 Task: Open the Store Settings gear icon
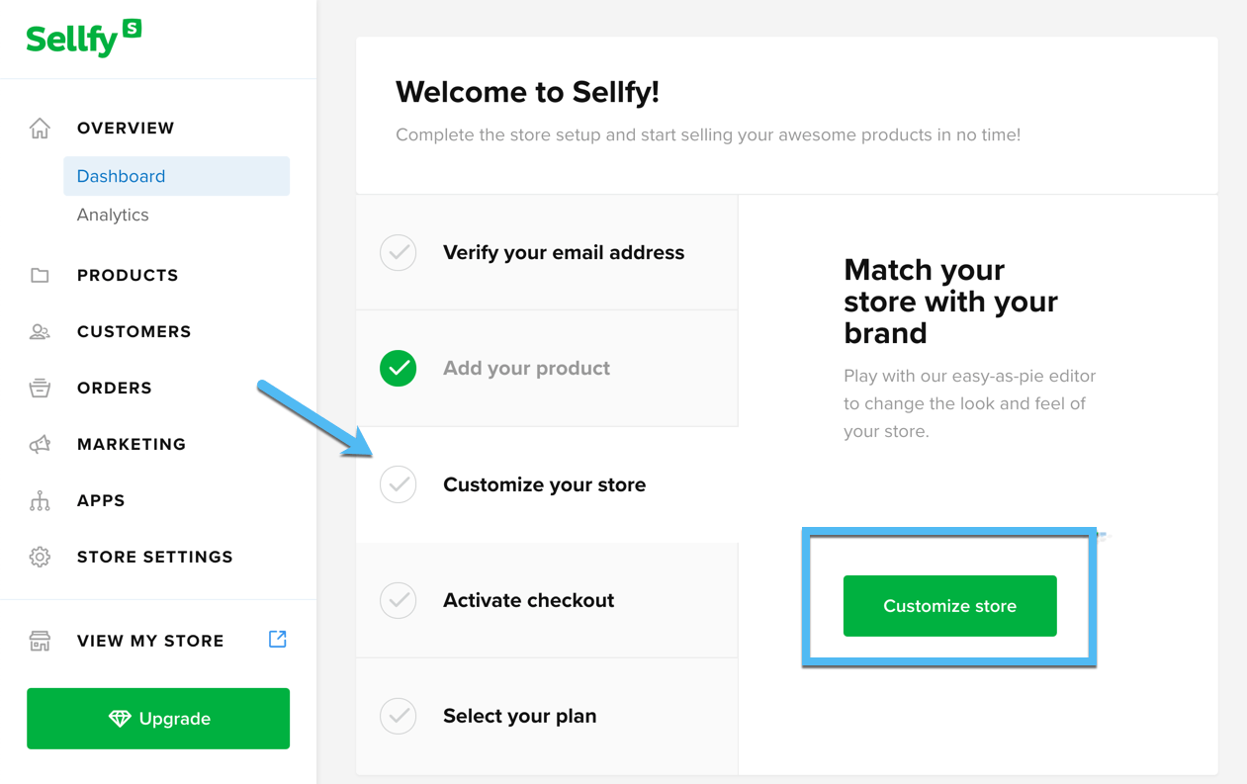(x=39, y=556)
